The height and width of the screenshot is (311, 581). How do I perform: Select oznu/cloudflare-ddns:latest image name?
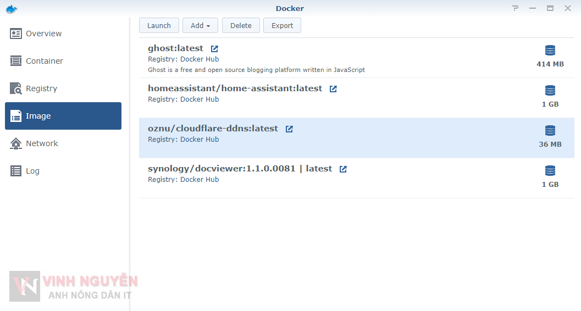pyautogui.click(x=213, y=129)
